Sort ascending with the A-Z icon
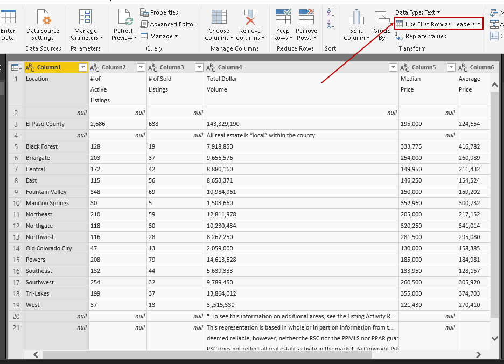This screenshot has height=364, width=504. [331, 12]
